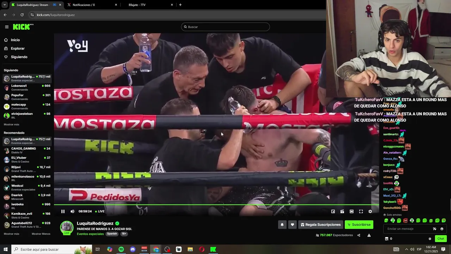The width and height of the screenshot is (451, 254).
Task: Open matecapp channel in sidebar
Action: pyautogui.click(x=27, y=106)
